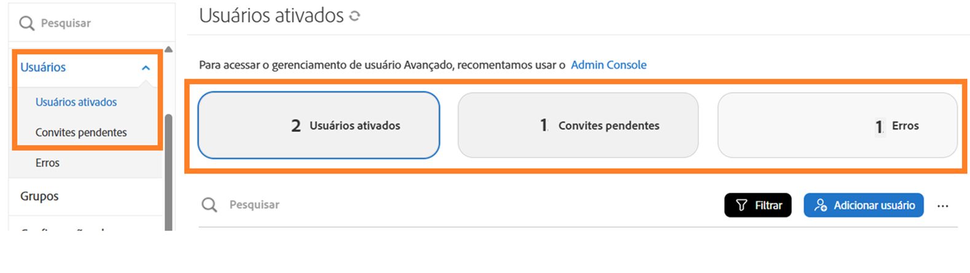
Task: Open the Grupos sidebar section
Action: click(39, 196)
